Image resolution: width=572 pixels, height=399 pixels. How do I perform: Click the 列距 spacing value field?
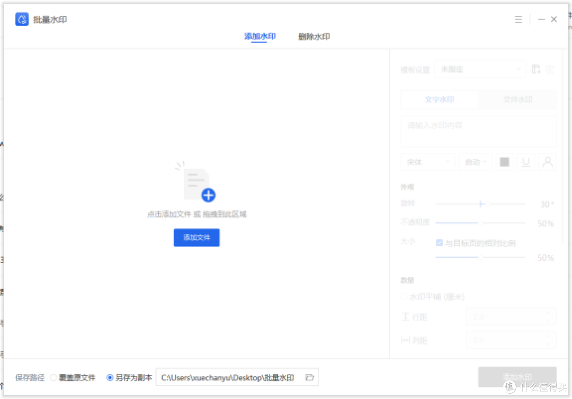[x=511, y=340]
